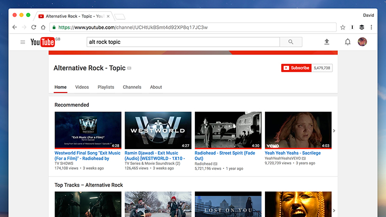Switch to the Videos channel tab

[x=82, y=87]
